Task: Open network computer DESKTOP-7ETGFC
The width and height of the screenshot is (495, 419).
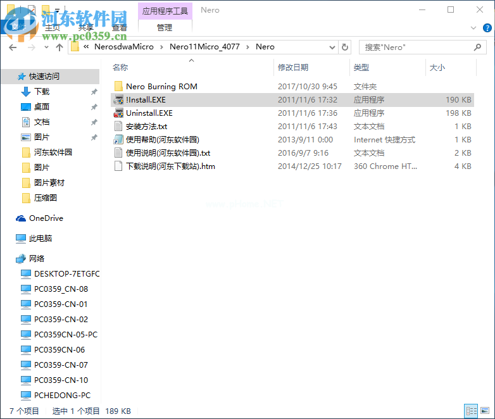Action: [66, 274]
